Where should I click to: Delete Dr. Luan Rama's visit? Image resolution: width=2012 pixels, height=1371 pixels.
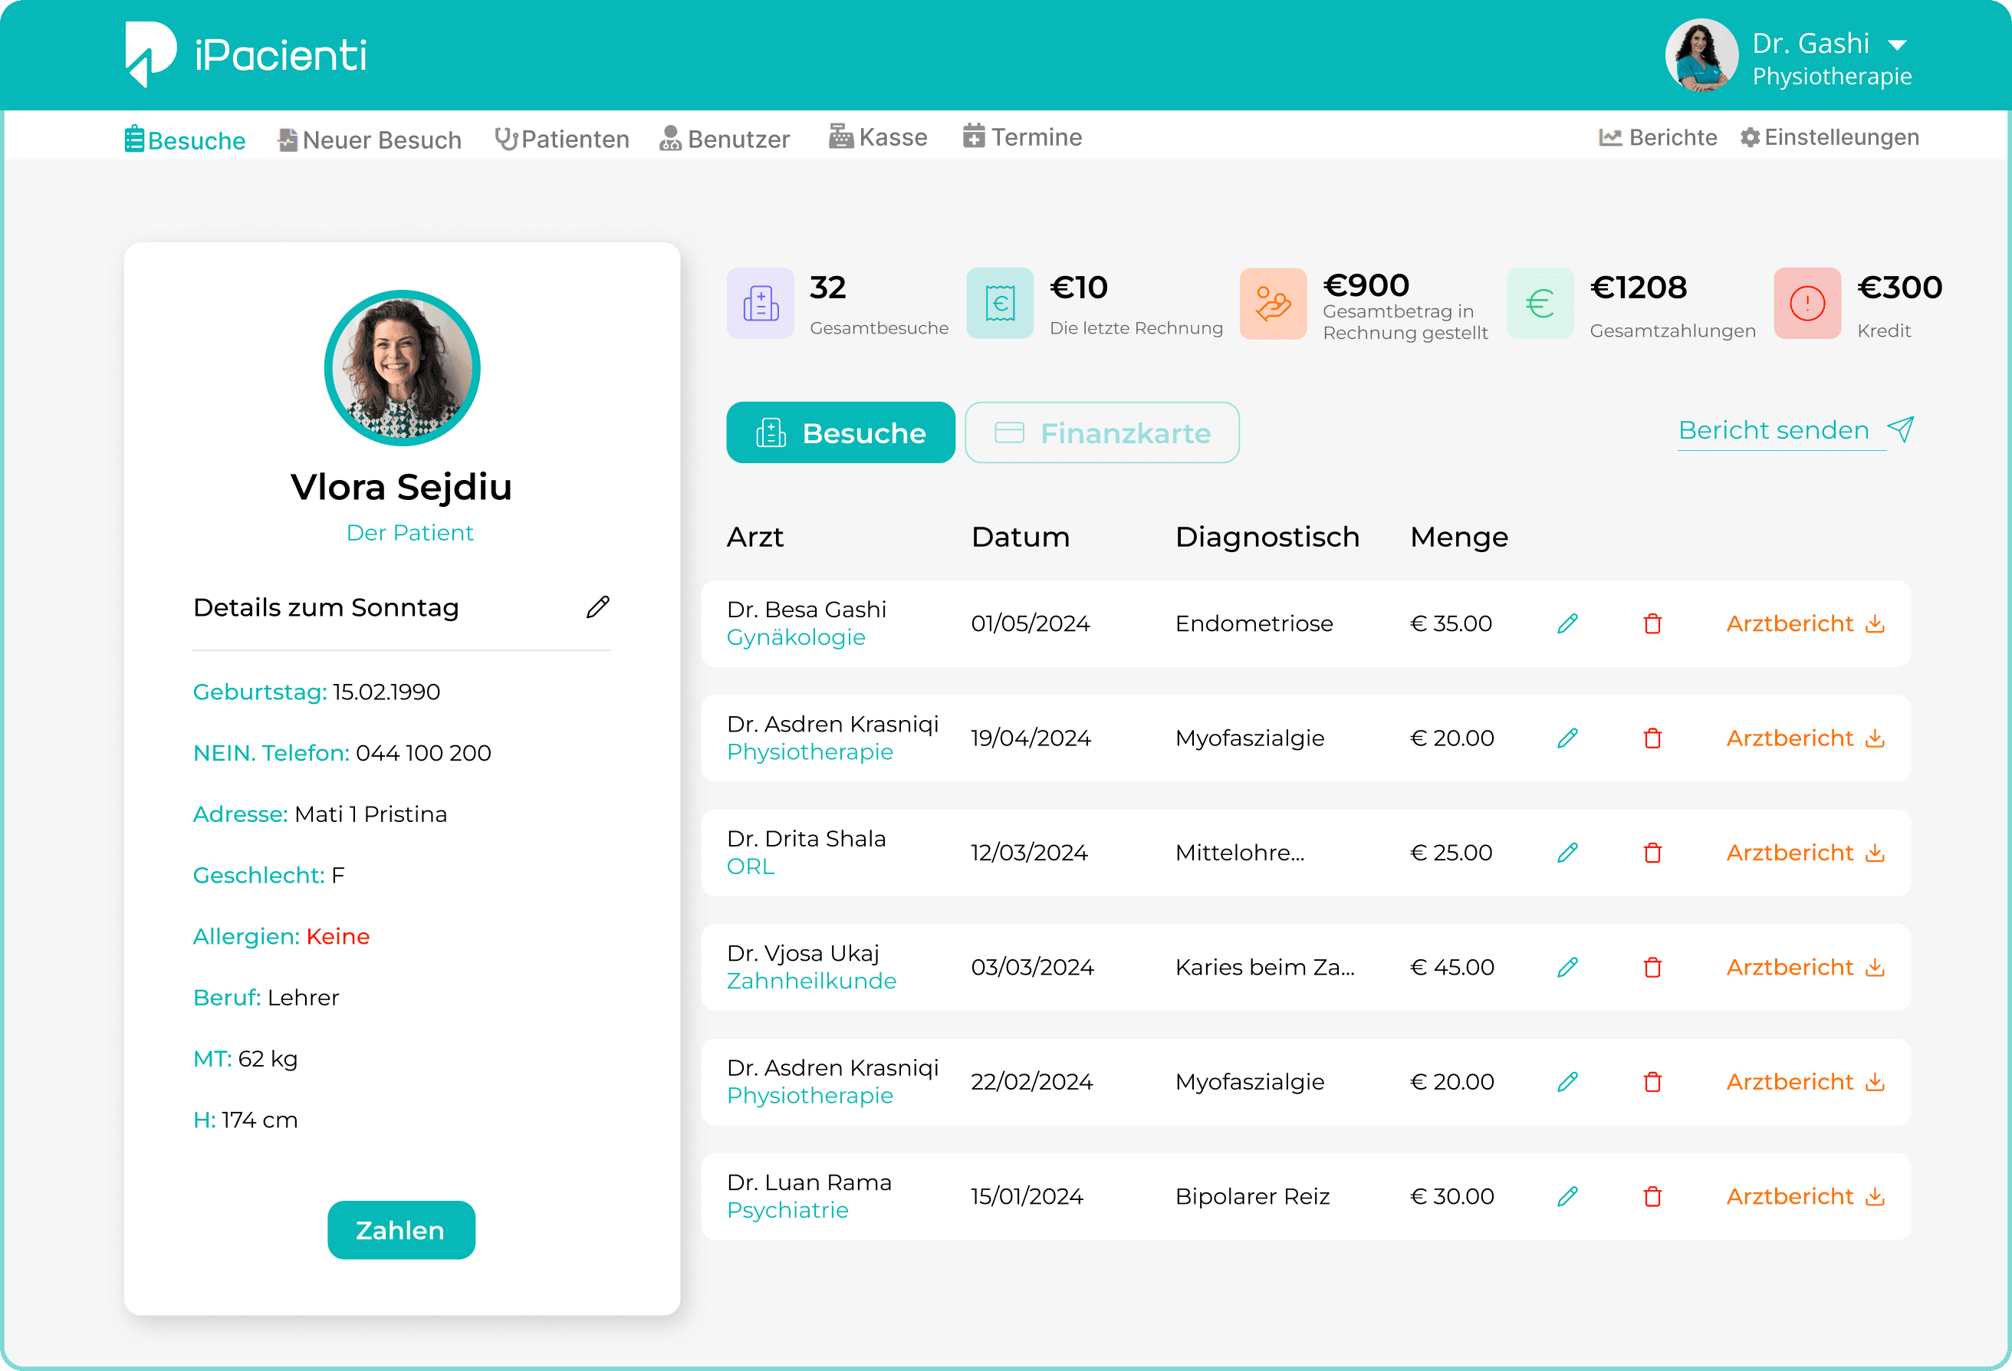1652,1196
